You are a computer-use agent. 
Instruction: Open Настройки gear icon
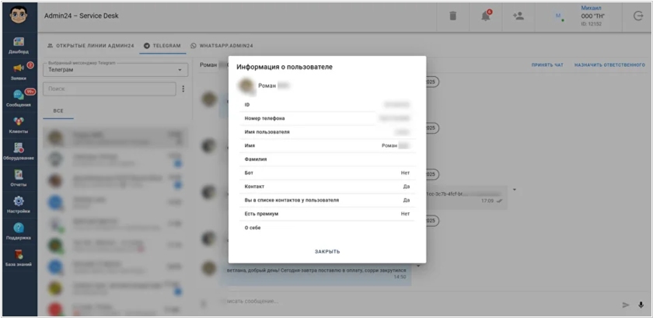click(x=19, y=201)
